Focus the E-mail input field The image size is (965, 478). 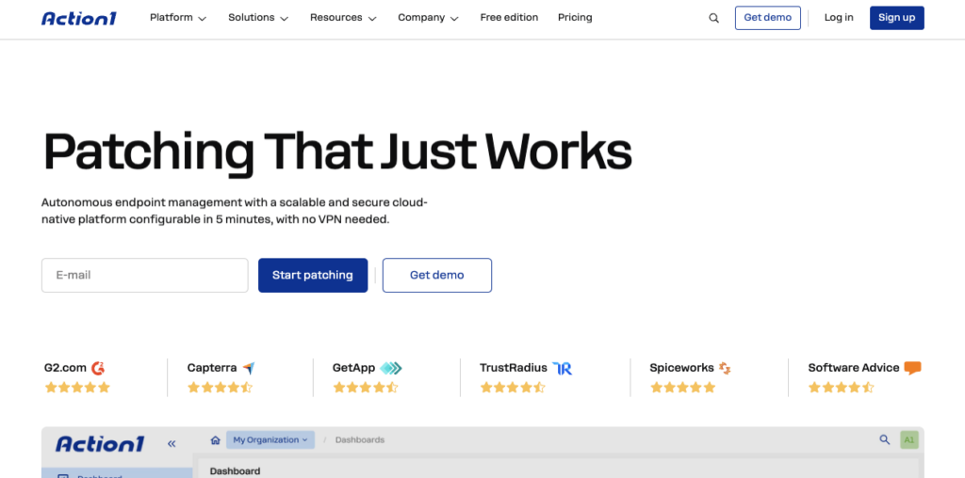point(144,276)
